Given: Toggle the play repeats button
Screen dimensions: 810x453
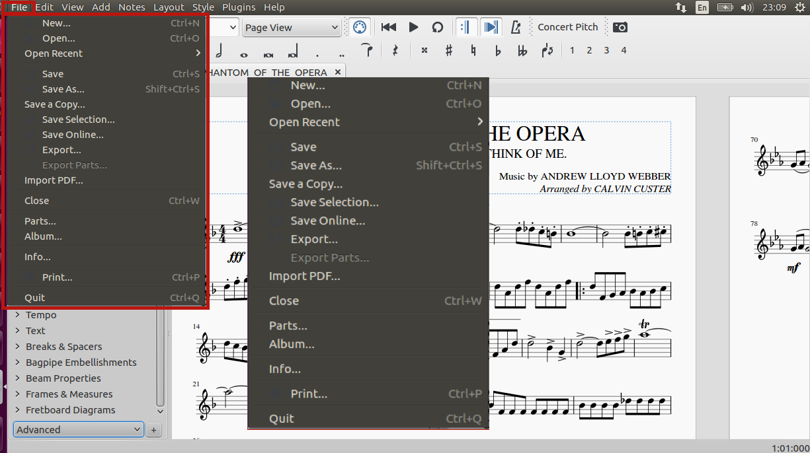Looking at the screenshot, I should 467,27.
